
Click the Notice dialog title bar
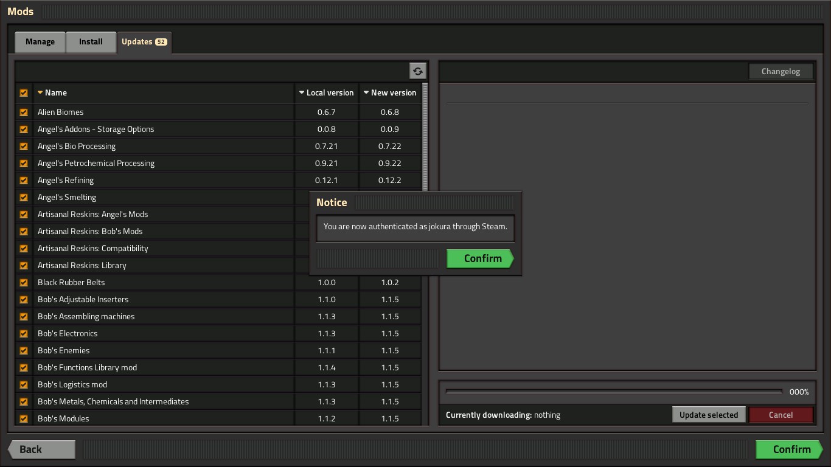pos(415,202)
